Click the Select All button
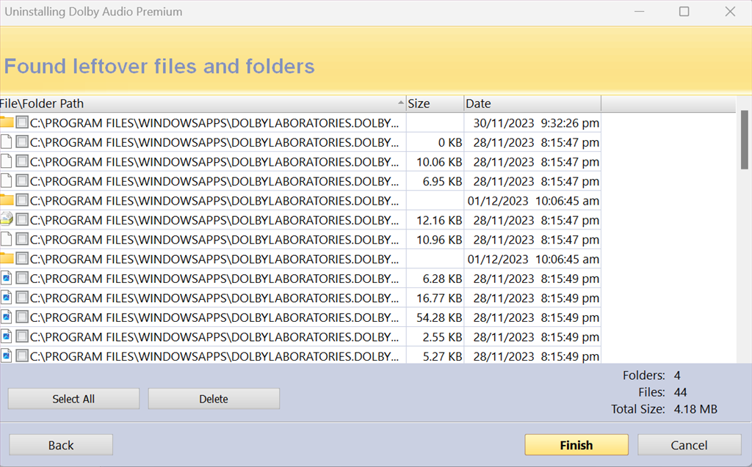 click(x=73, y=399)
